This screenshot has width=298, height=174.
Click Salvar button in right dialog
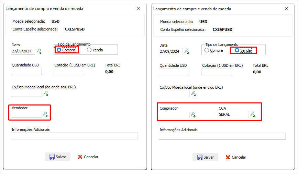pos(205,157)
